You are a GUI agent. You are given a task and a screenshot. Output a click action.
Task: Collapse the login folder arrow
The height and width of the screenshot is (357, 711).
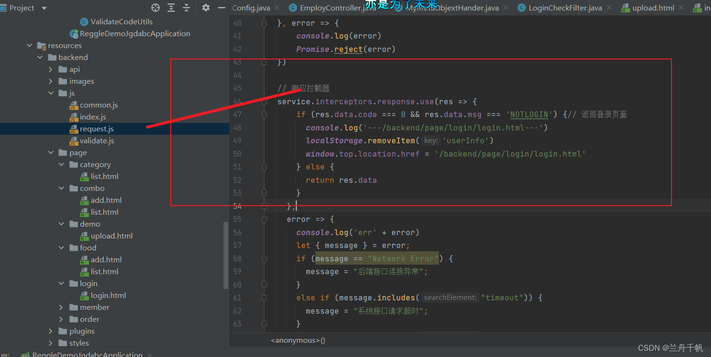pyautogui.click(x=61, y=284)
